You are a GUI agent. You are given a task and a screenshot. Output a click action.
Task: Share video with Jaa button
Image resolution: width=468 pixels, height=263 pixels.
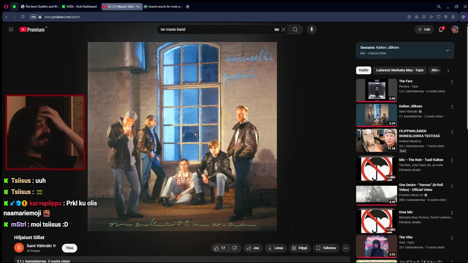[253, 248]
